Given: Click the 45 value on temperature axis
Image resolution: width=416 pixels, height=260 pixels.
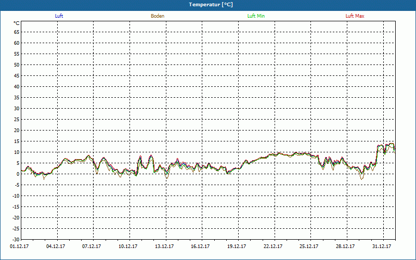Looking at the screenshot, I should tap(17, 75).
